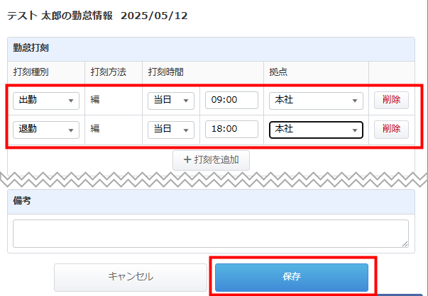Add a punch with 打刻を追加

pyautogui.click(x=211, y=160)
